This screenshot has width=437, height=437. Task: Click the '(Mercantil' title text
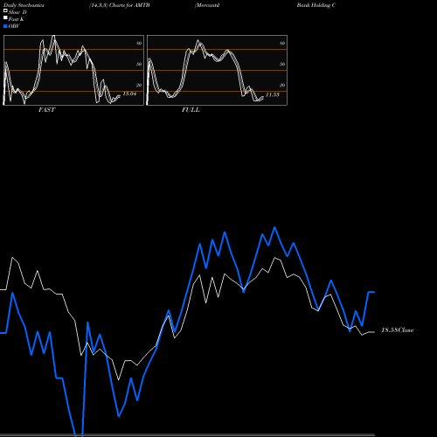[207, 5]
